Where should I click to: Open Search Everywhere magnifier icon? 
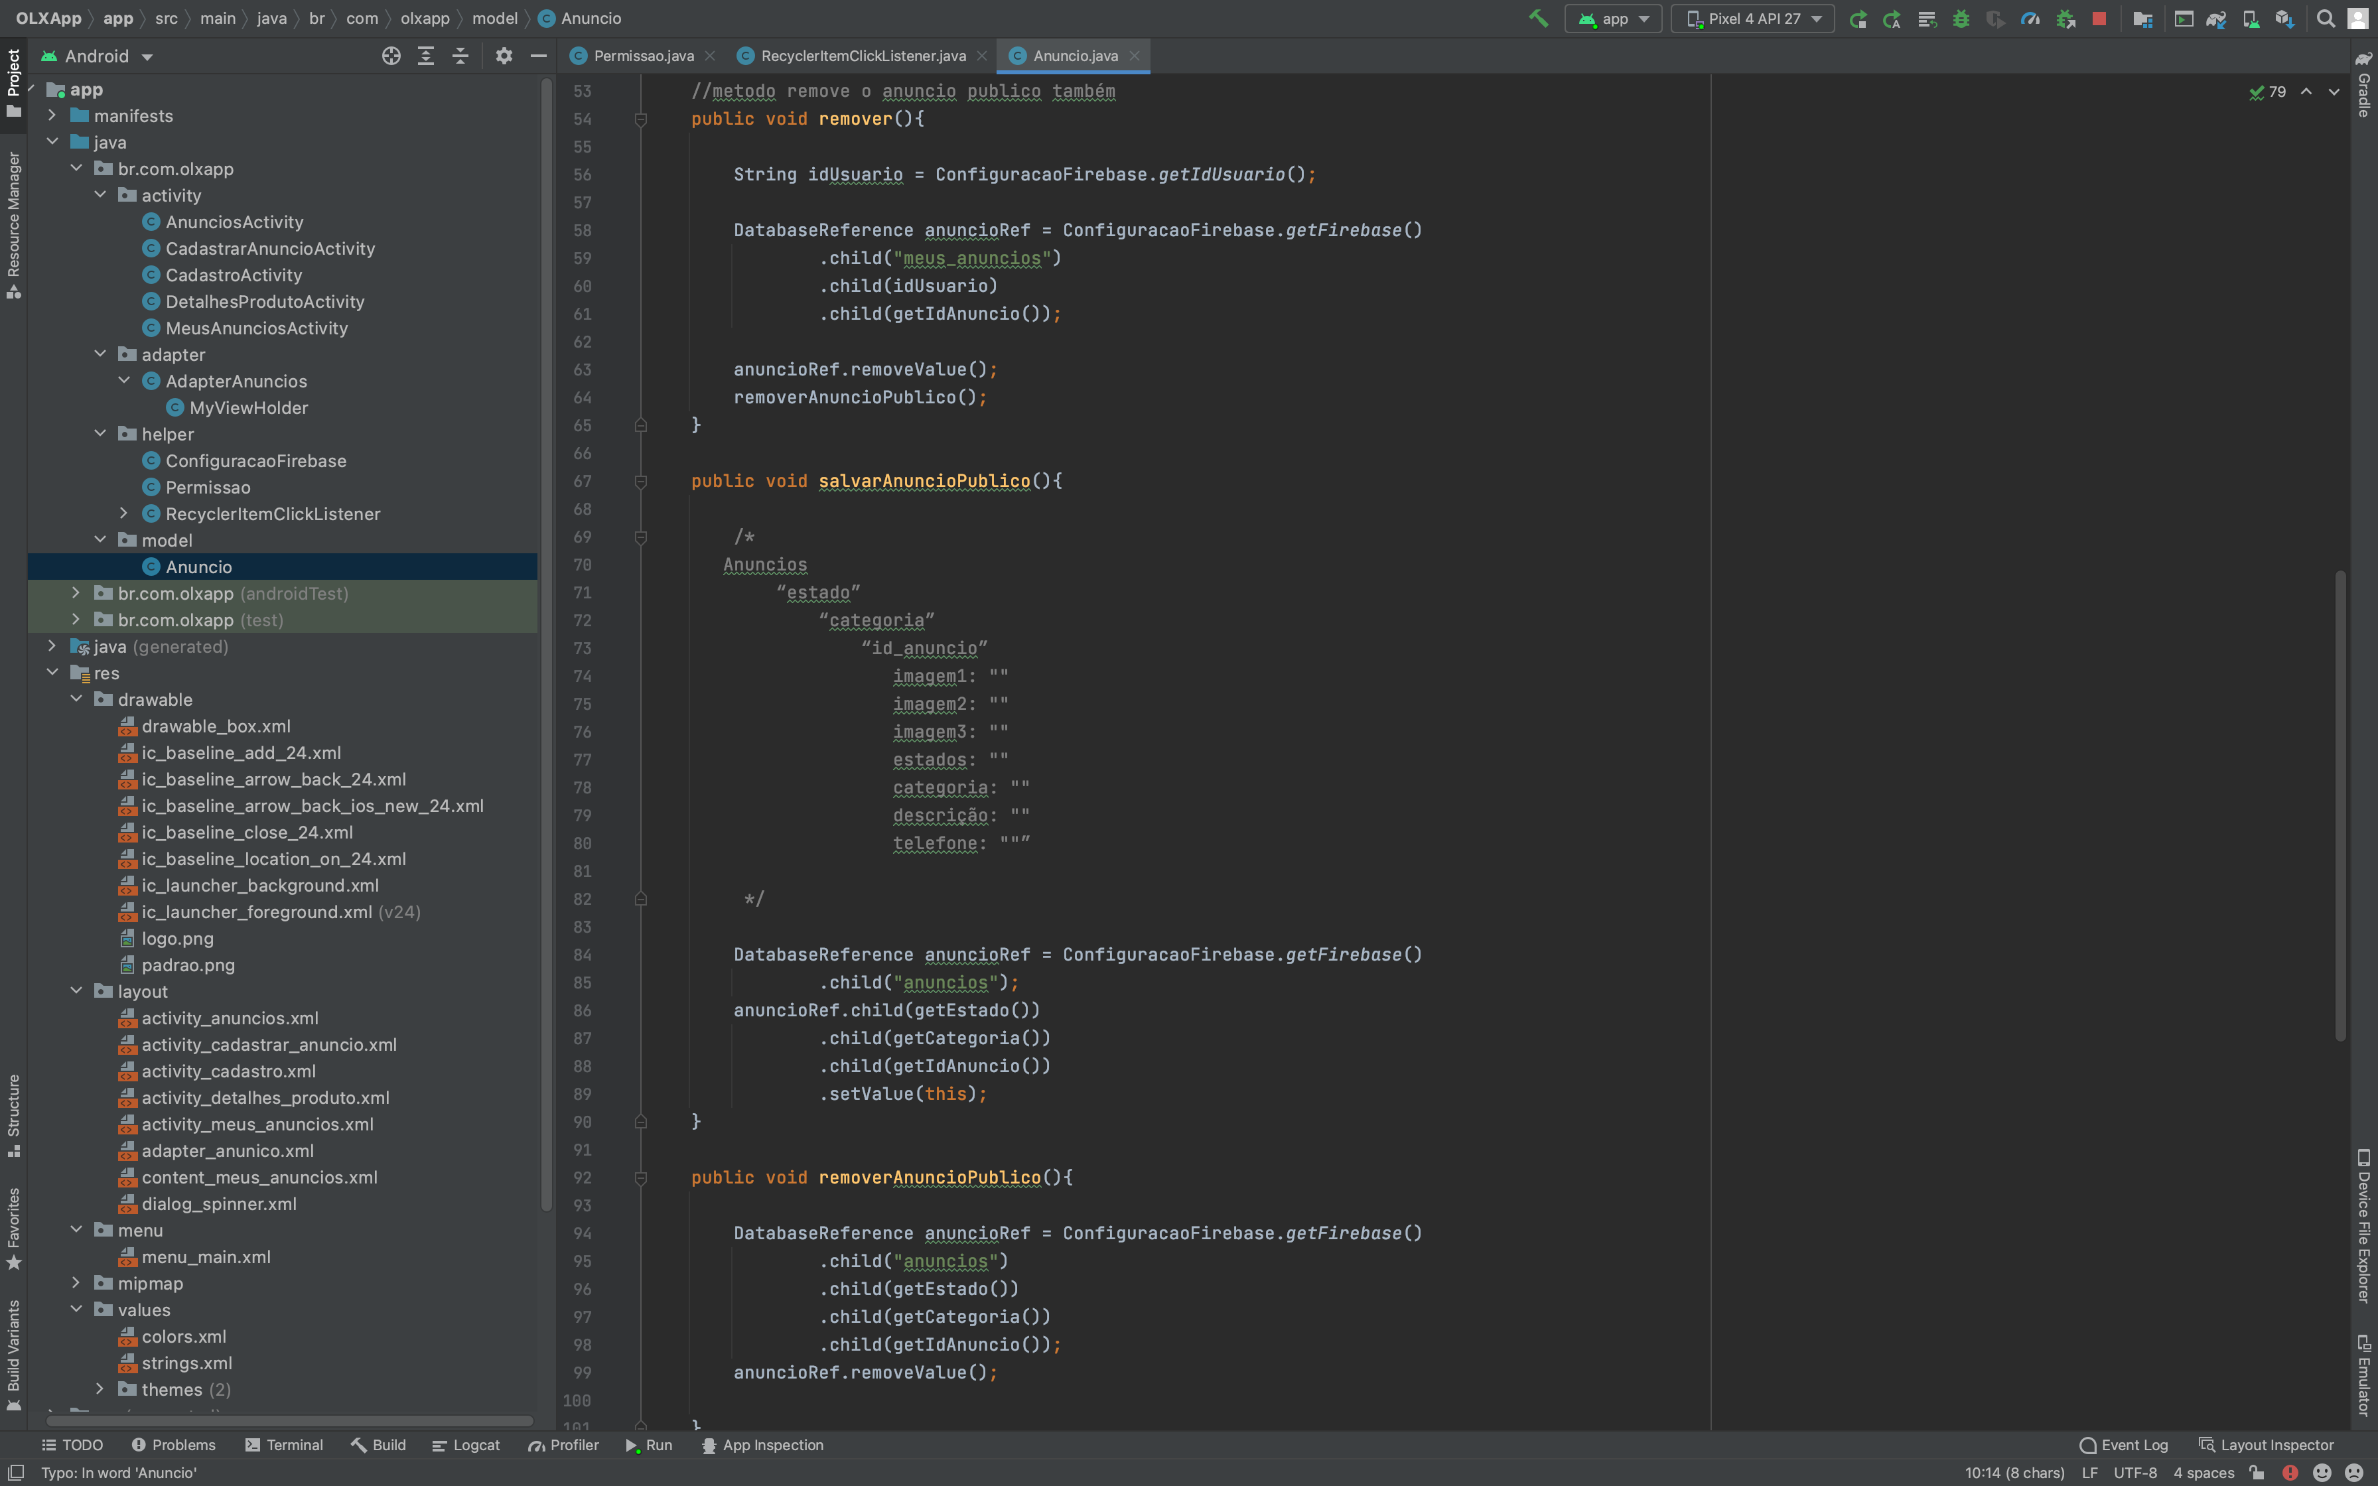coord(2325,19)
